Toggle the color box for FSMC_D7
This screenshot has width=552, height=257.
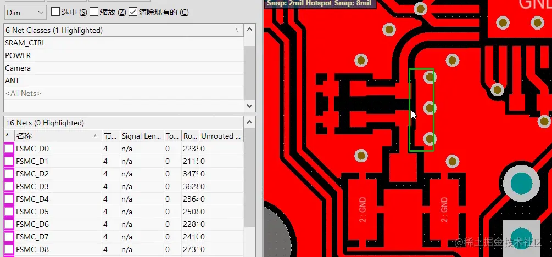point(9,237)
